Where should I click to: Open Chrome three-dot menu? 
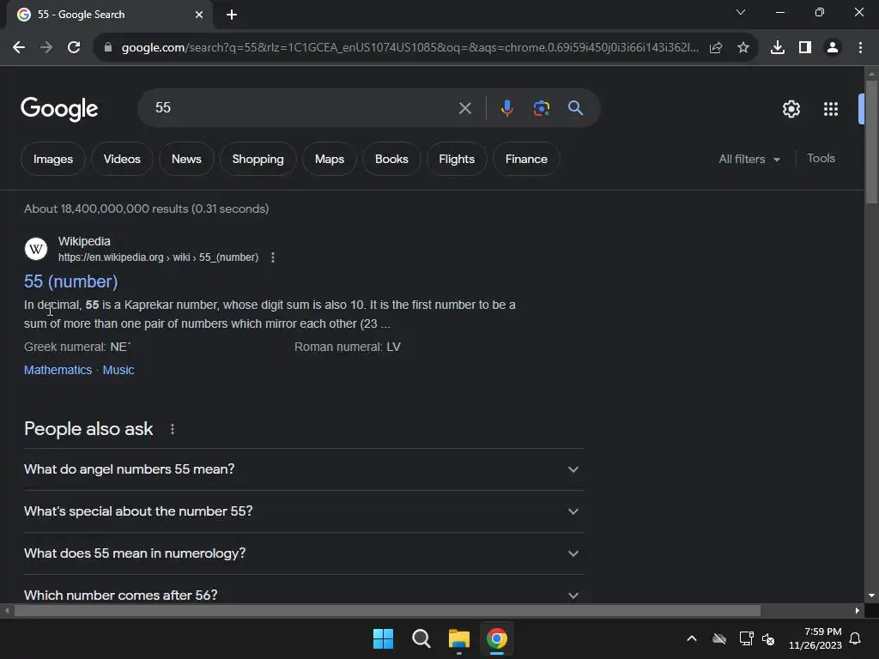860,48
